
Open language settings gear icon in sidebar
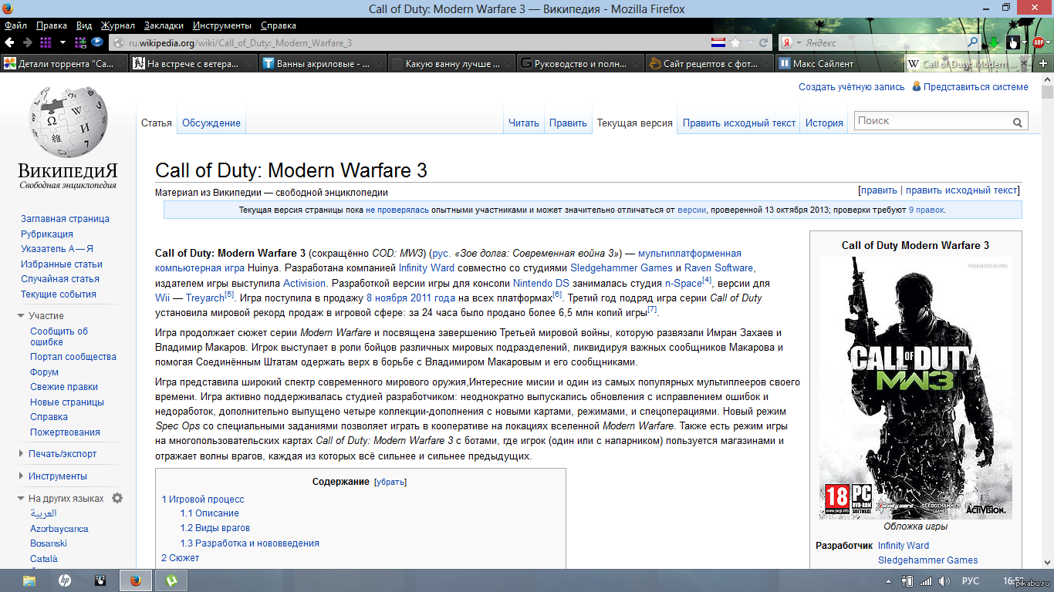117,498
